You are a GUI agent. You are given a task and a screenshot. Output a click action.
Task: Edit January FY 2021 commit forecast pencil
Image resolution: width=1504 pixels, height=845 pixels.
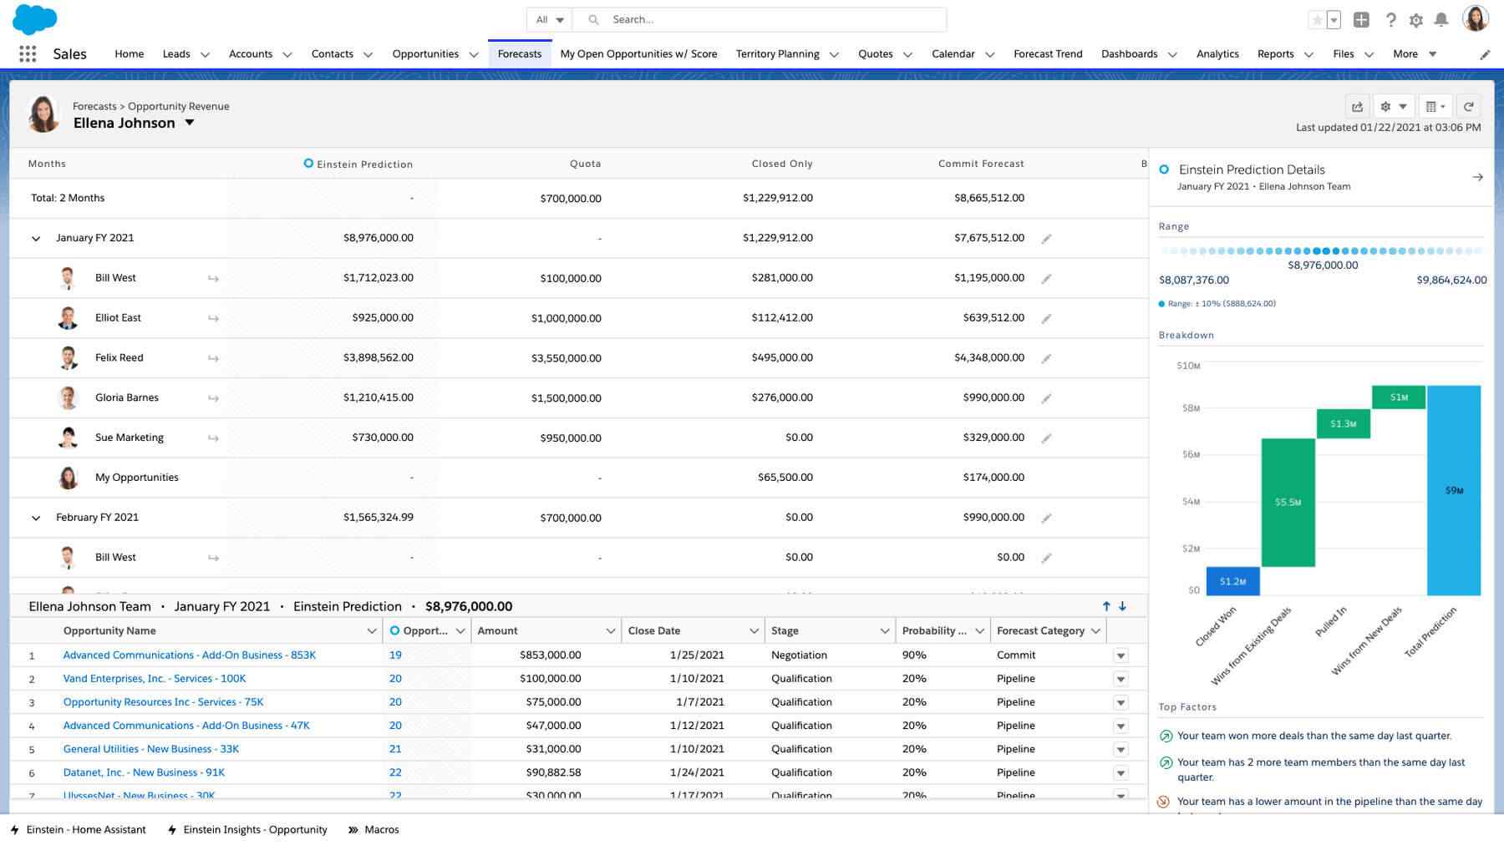pyautogui.click(x=1046, y=239)
